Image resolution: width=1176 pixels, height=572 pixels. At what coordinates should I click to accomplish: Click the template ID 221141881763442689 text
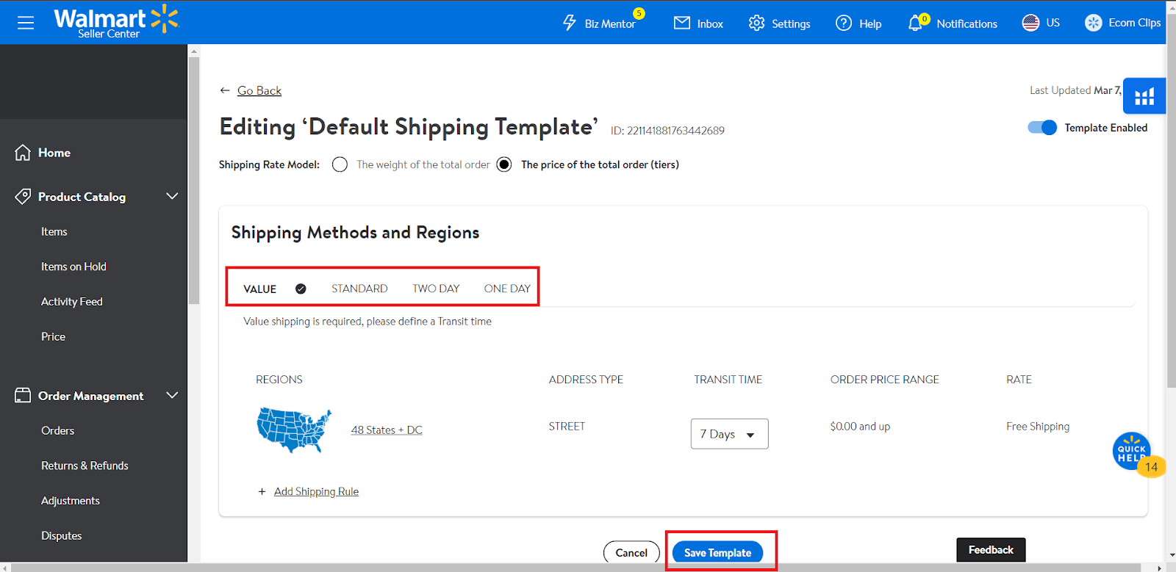click(667, 131)
